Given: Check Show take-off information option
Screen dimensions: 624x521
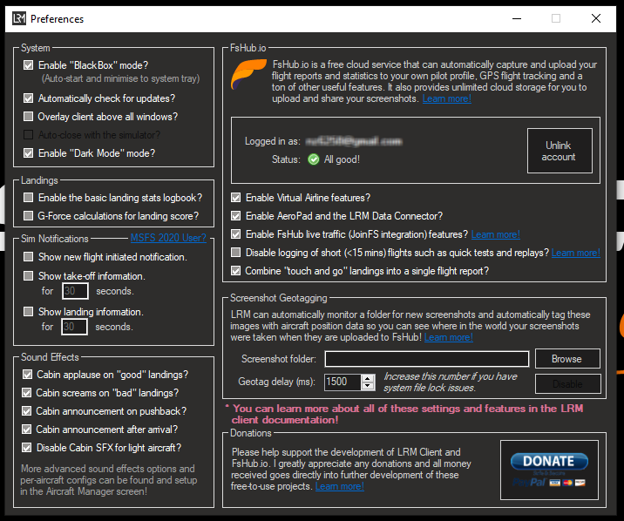Looking at the screenshot, I should click(x=28, y=275).
